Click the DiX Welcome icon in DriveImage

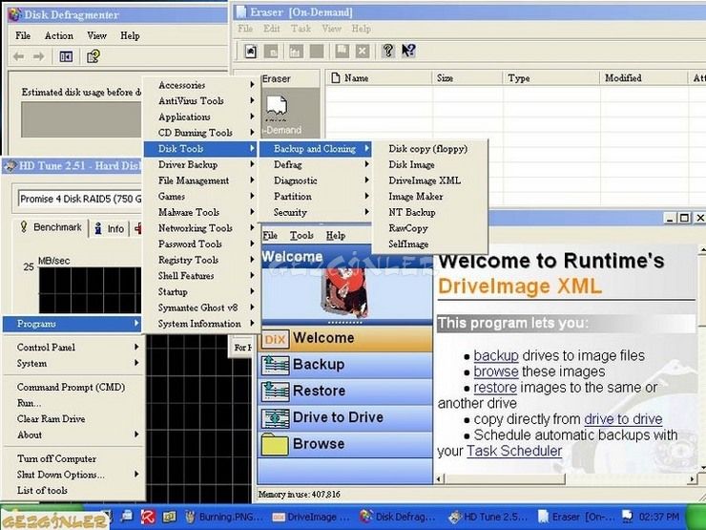point(275,339)
